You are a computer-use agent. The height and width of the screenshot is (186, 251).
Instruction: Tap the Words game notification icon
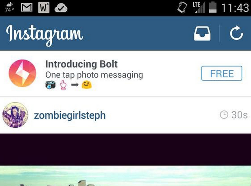(44, 8)
